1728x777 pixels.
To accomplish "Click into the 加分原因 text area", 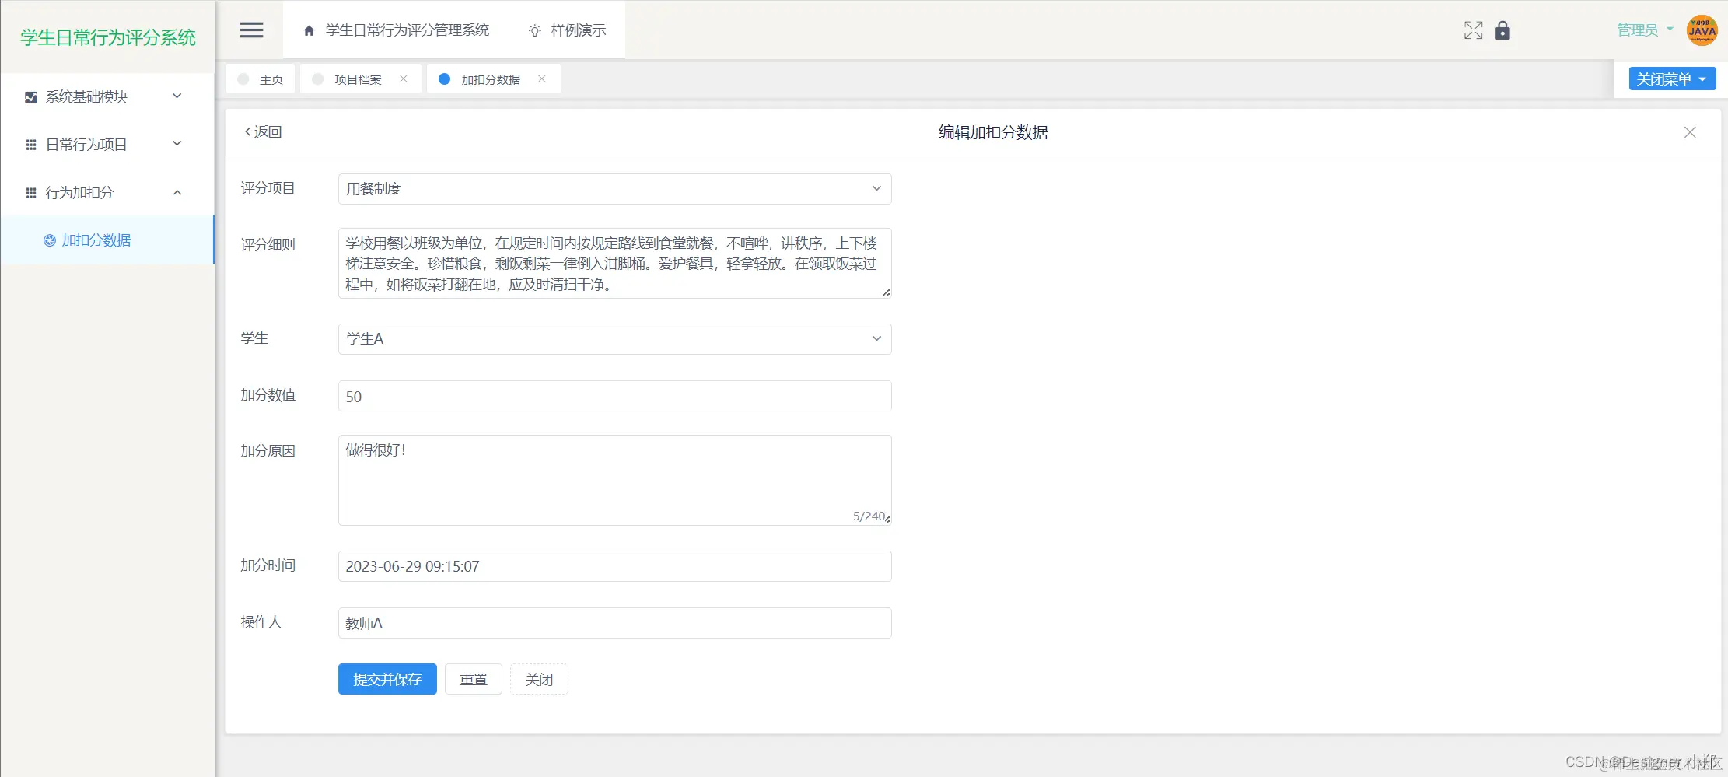I will coord(614,480).
